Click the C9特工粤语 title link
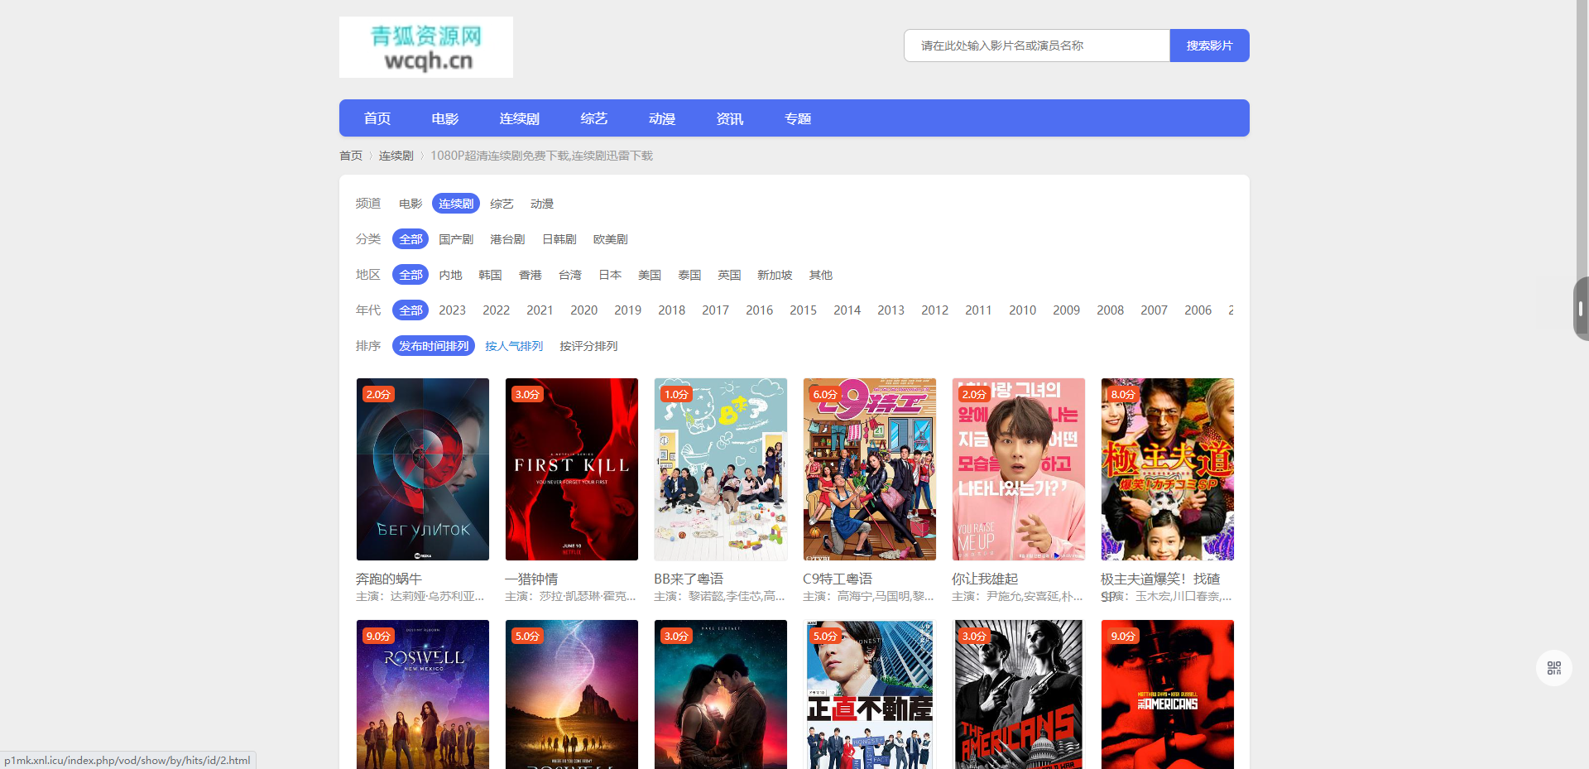This screenshot has height=769, width=1589. tap(838, 579)
